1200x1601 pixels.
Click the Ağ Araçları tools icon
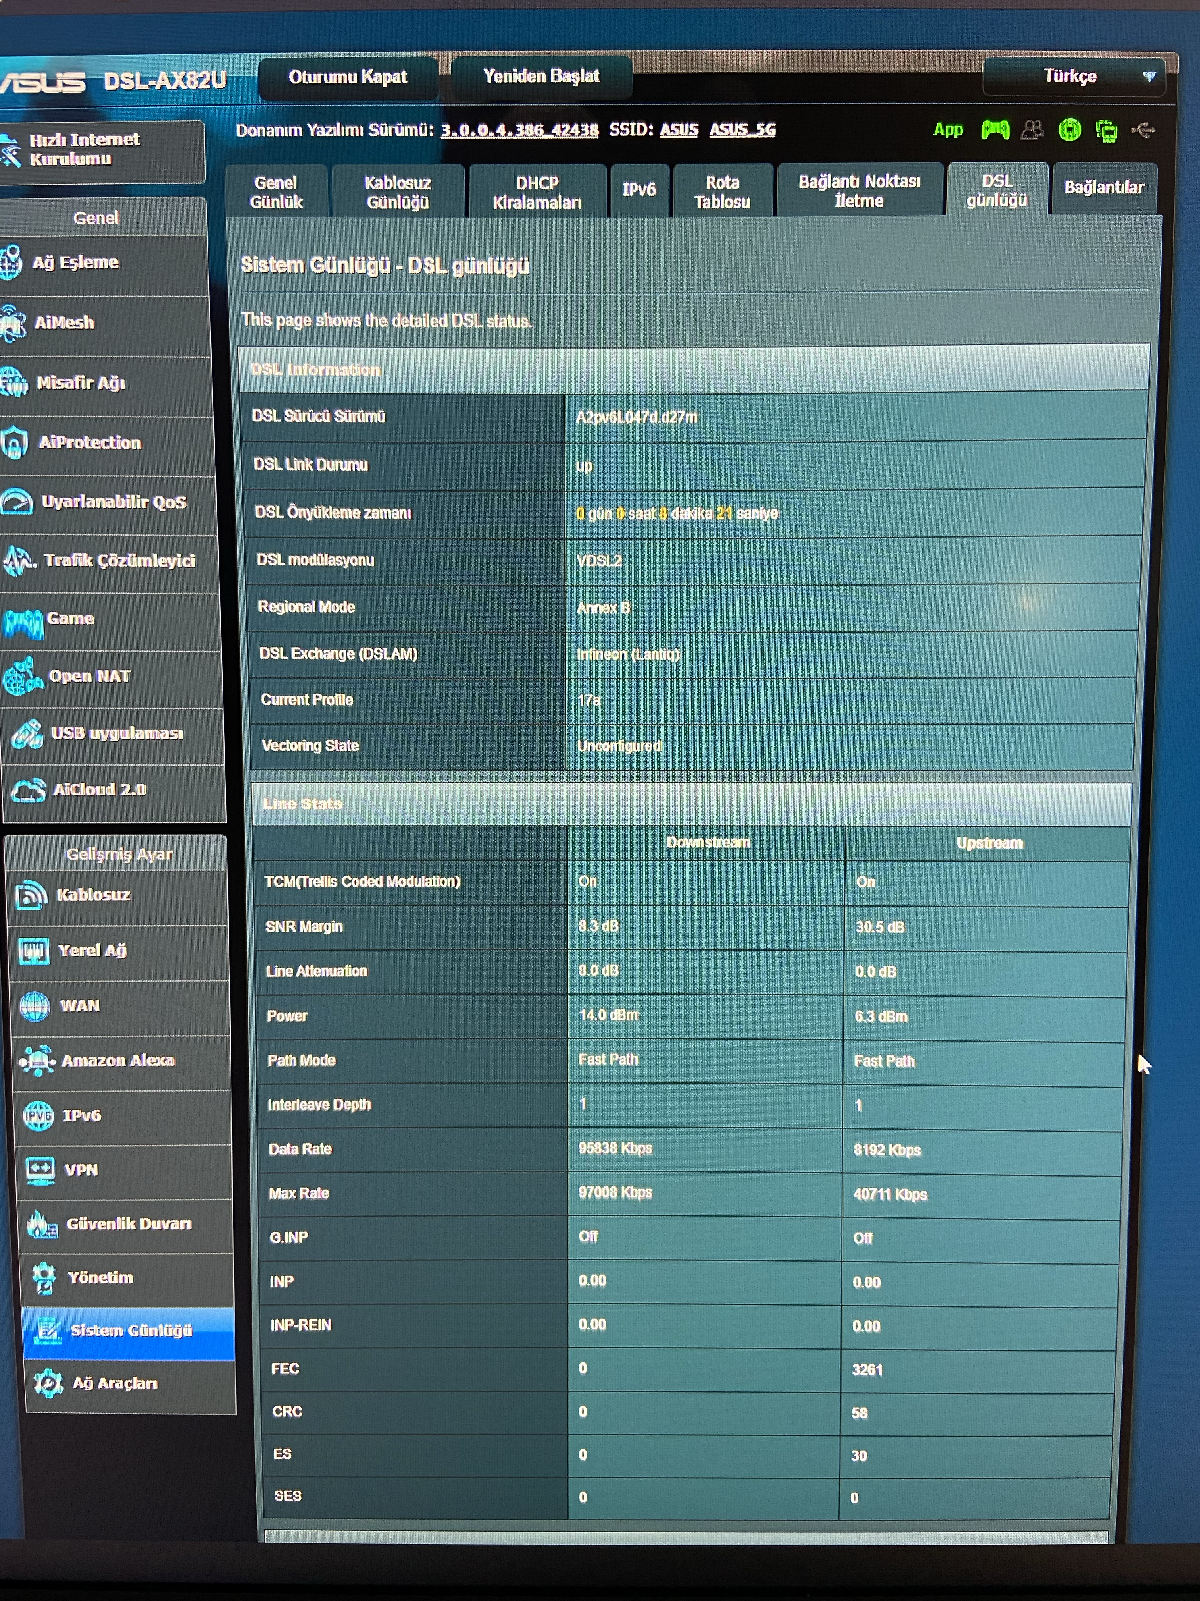coord(48,1383)
